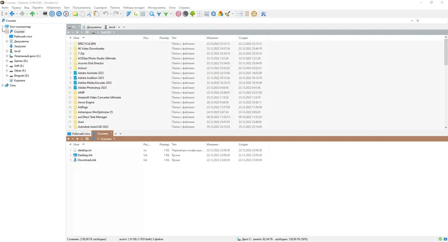This screenshot has width=448, height=242.
Task: Click the dual pane split icon
Action: point(240,13)
